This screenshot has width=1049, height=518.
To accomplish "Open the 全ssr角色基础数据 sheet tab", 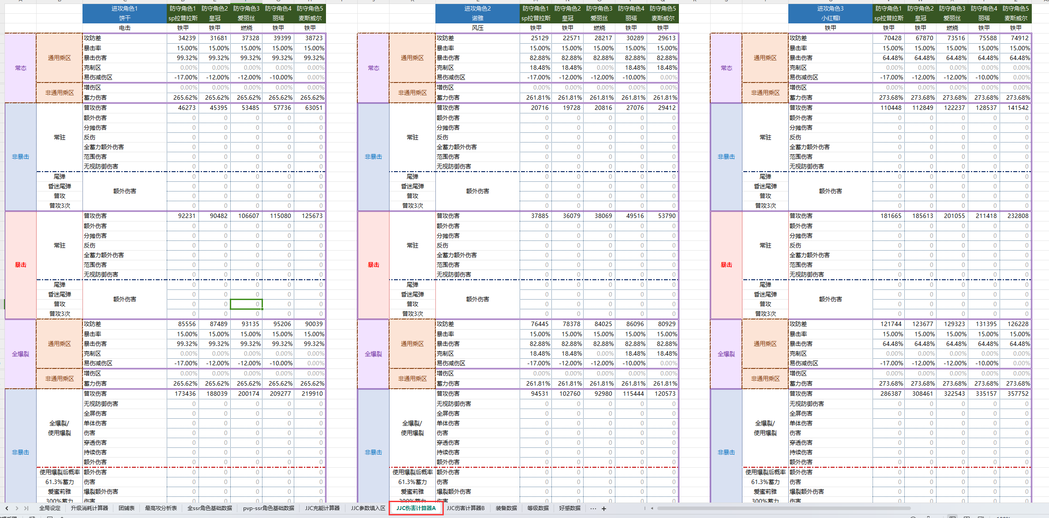I will click(210, 508).
